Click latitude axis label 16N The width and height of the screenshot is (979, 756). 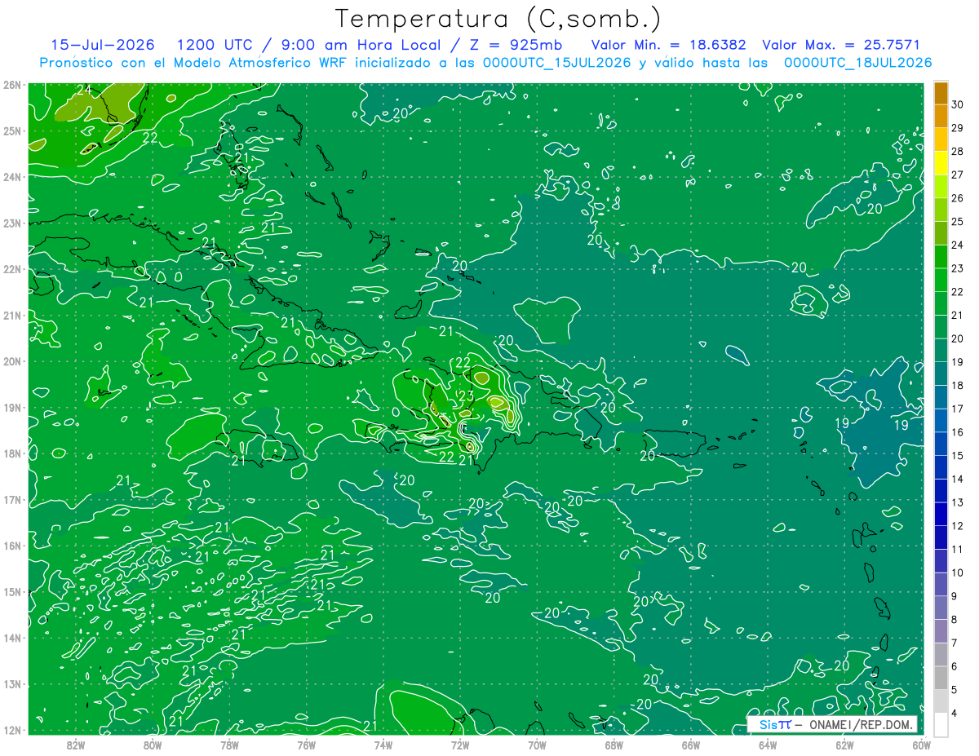(11, 546)
